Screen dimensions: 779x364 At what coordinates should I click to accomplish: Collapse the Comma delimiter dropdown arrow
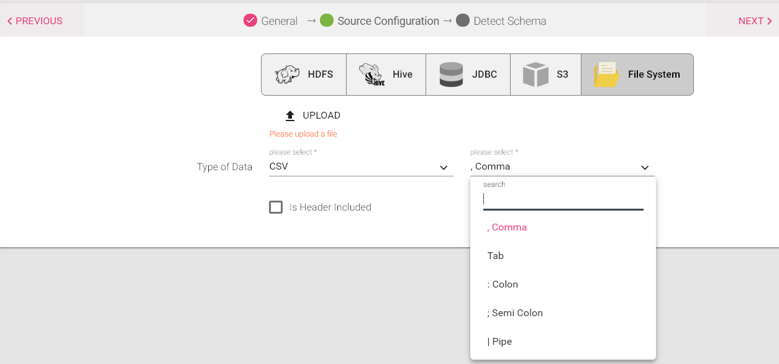pyautogui.click(x=645, y=167)
